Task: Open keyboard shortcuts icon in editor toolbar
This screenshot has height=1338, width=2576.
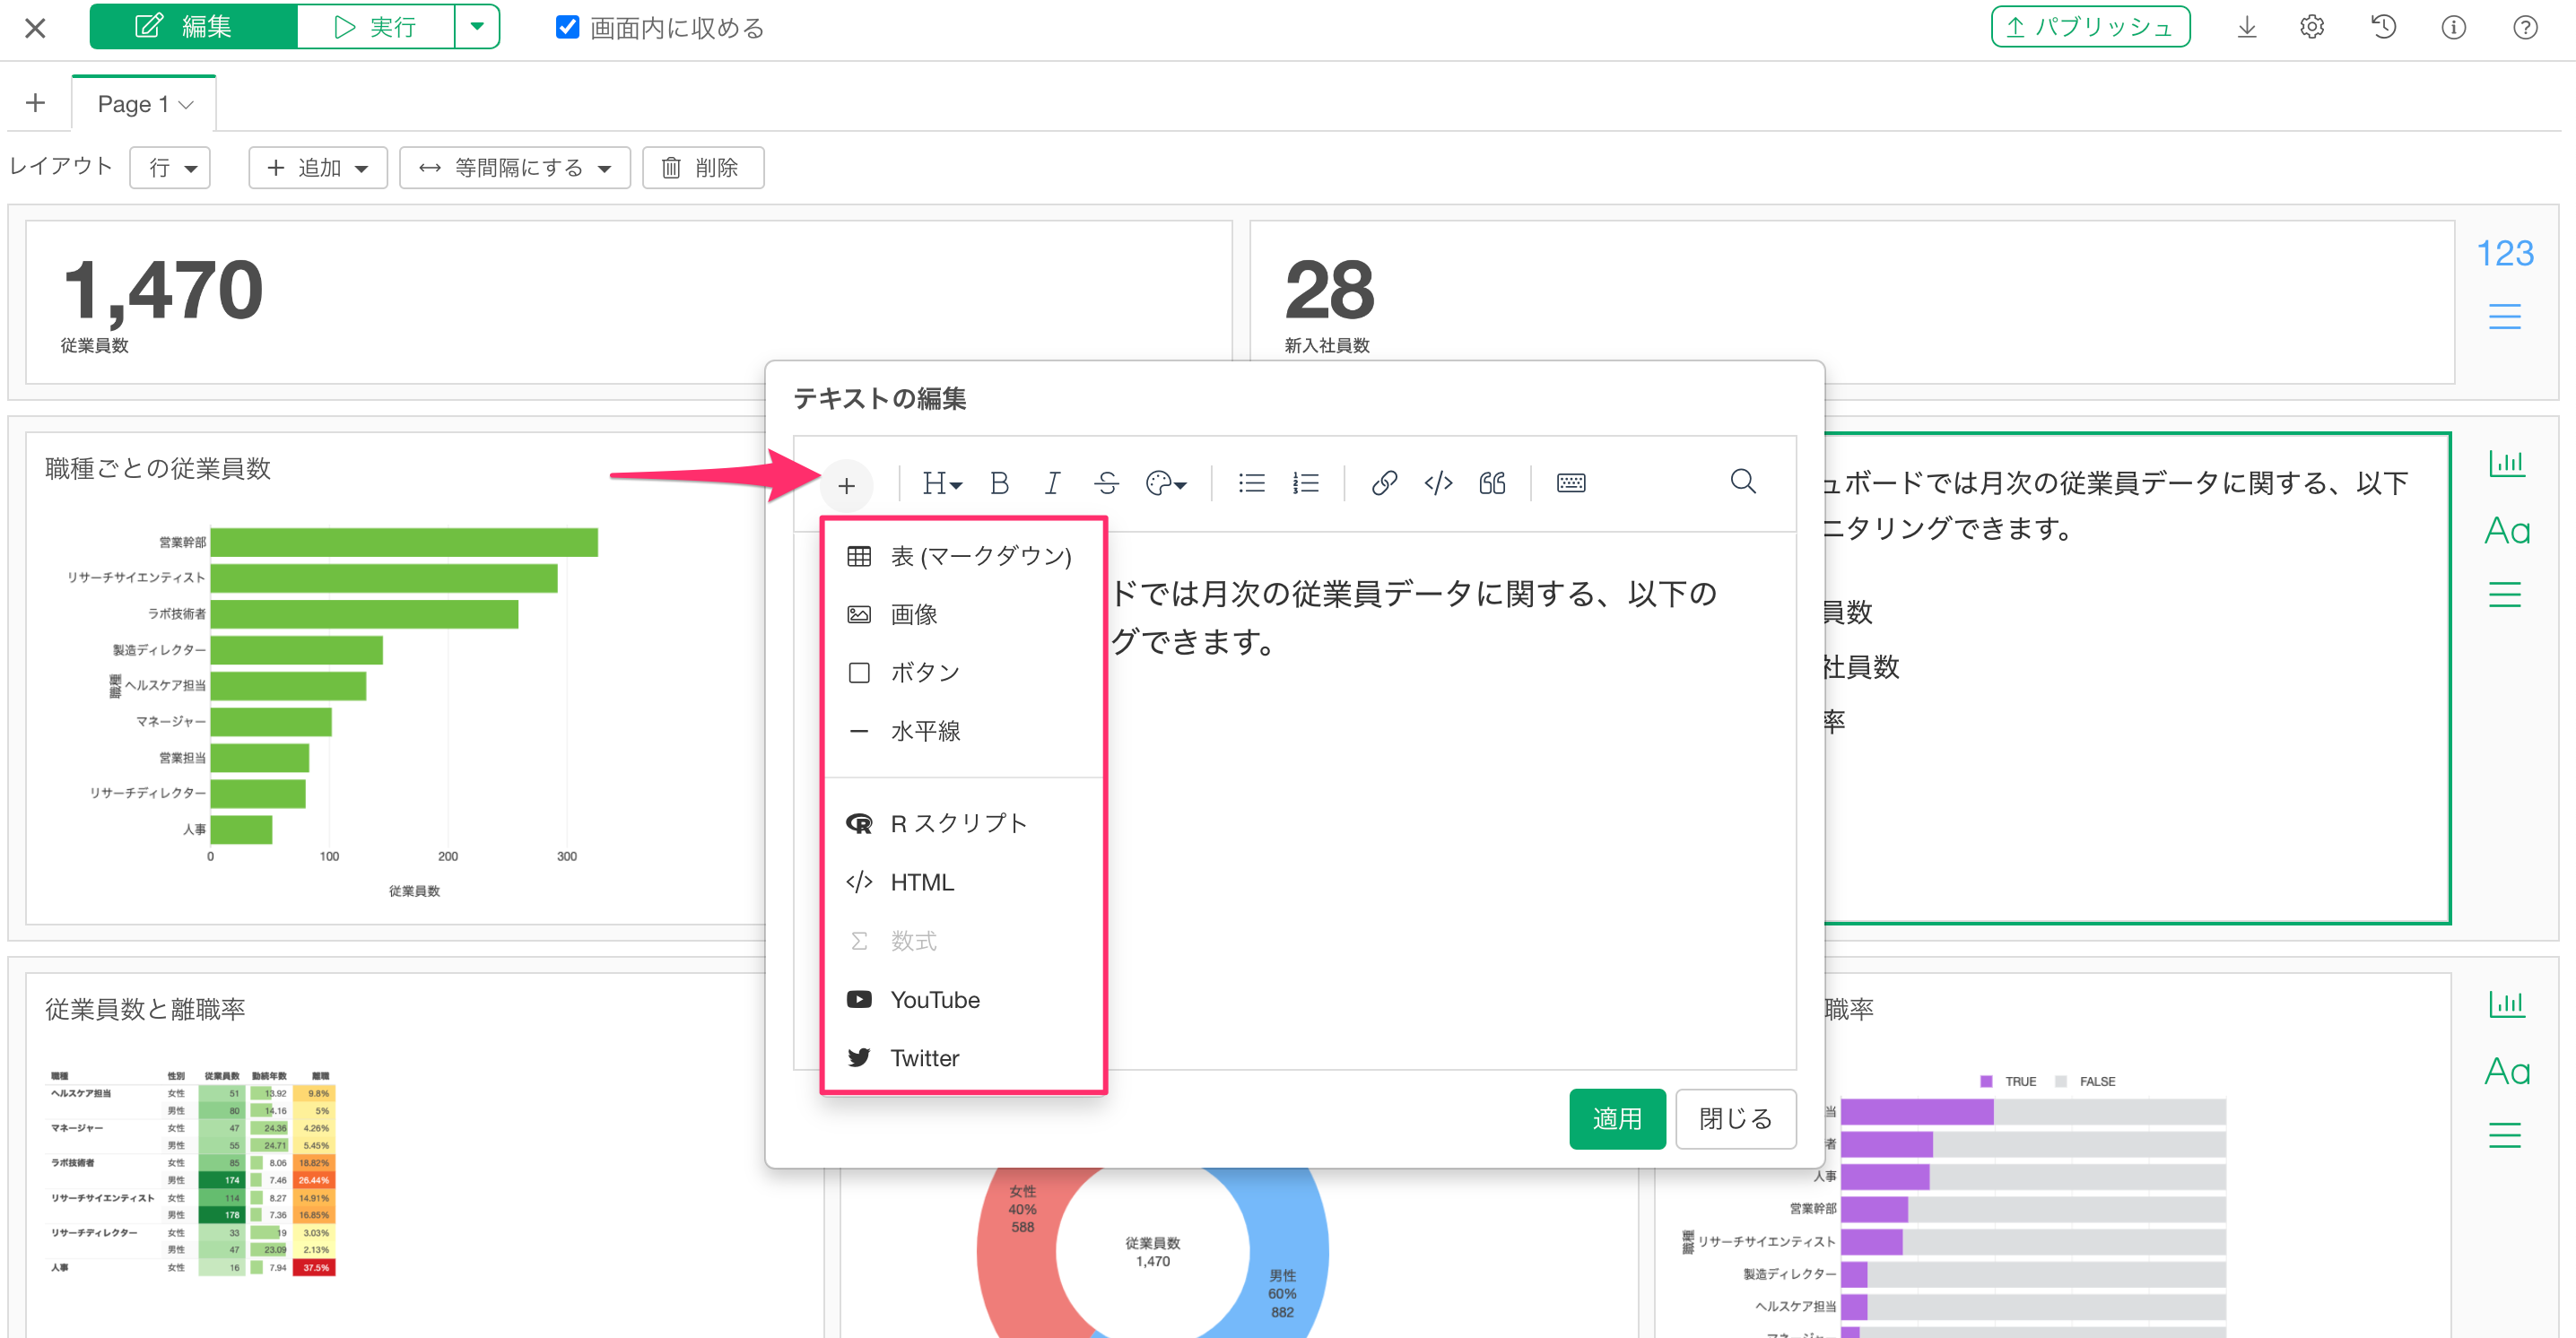Action: tap(1571, 484)
